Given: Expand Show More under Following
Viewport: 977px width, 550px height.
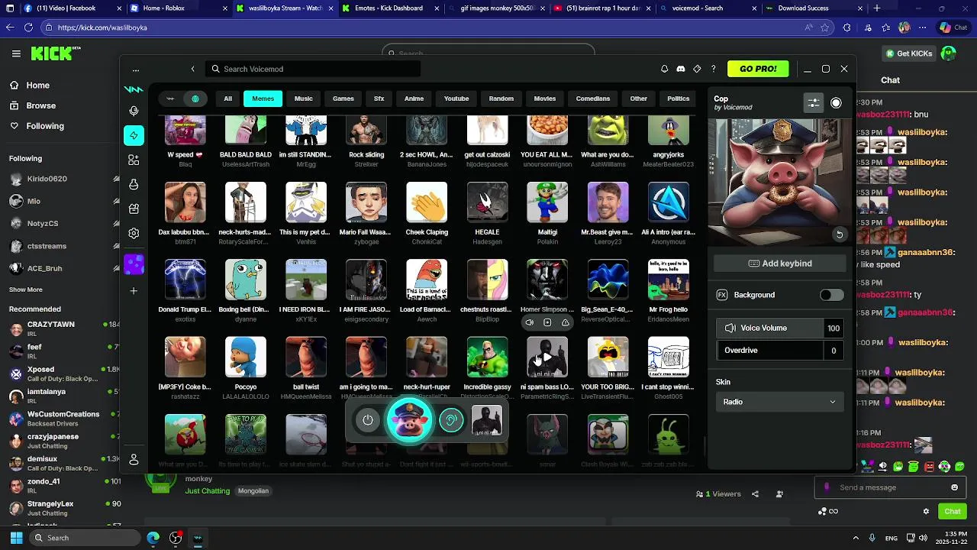Looking at the screenshot, I should (26, 290).
